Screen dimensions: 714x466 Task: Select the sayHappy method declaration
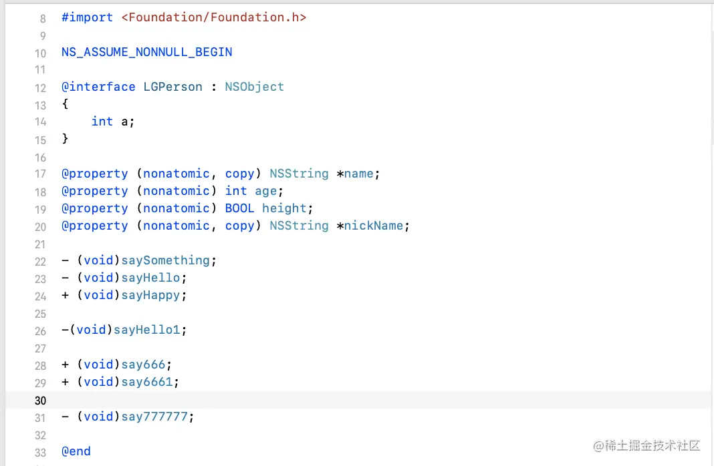124,294
